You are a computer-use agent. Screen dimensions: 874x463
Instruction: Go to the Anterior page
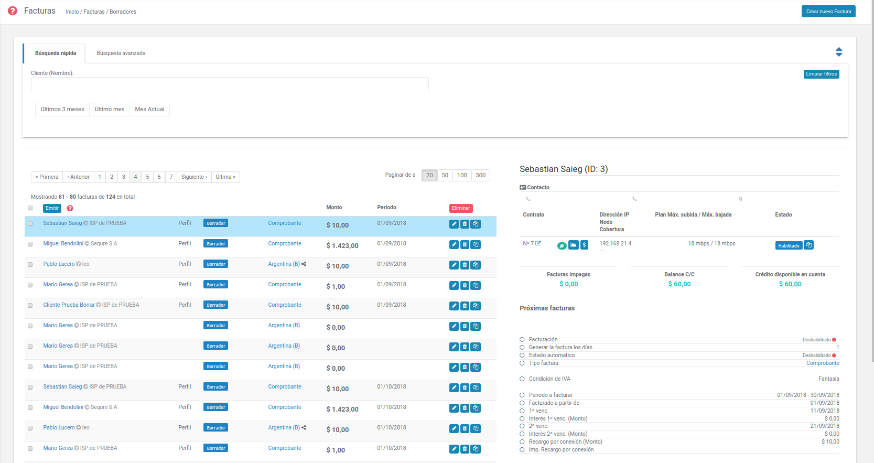pyautogui.click(x=78, y=177)
